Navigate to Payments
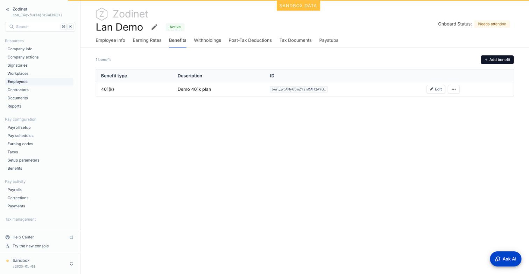Screen dimensions: 529x274 coord(16,206)
